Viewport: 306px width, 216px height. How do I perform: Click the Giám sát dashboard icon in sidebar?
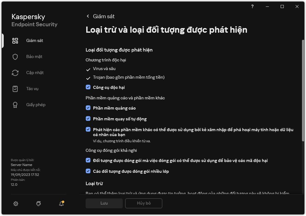(15, 41)
